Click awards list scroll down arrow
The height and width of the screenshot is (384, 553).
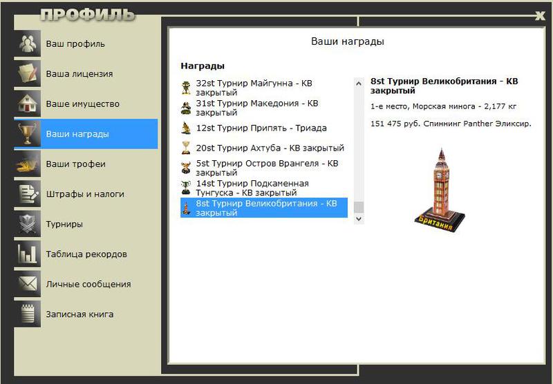[359, 219]
